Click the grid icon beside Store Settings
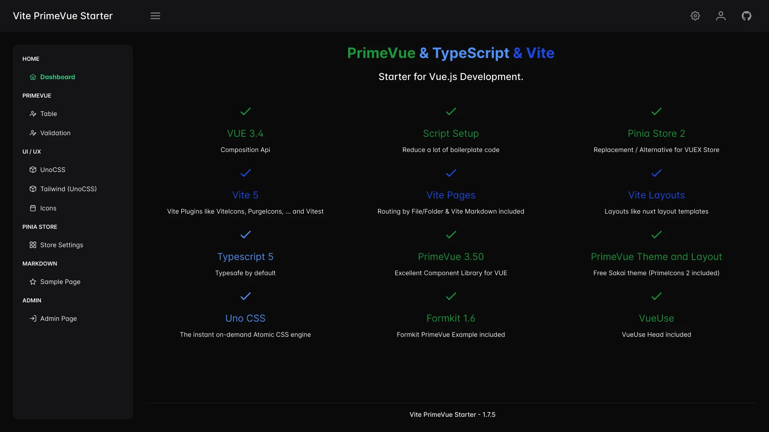Viewport: 769px width, 432px height. (33, 245)
